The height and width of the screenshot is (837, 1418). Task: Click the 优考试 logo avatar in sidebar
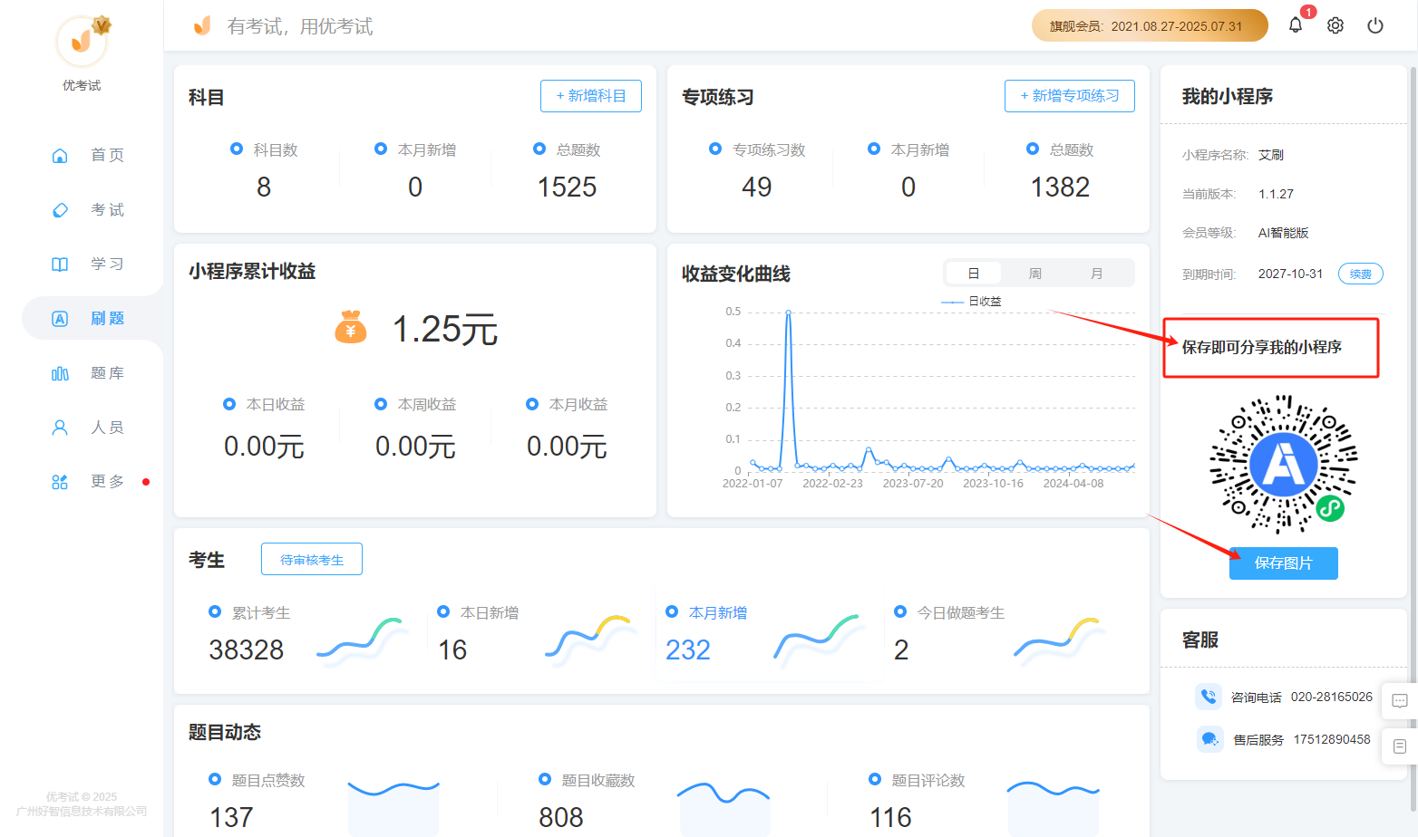point(82,41)
